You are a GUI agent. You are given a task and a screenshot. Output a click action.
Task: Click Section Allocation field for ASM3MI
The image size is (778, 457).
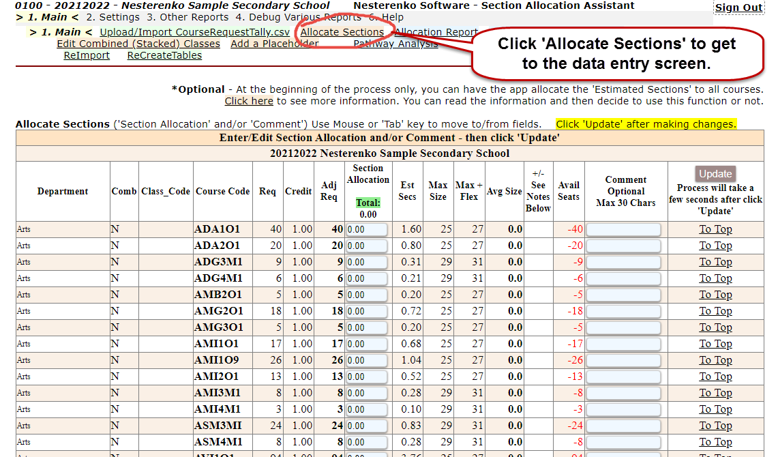367,426
